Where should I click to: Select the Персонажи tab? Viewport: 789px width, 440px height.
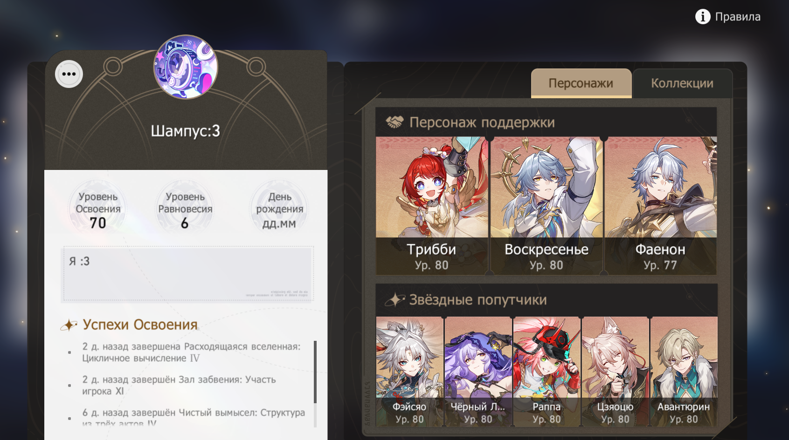pyautogui.click(x=581, y=83)
